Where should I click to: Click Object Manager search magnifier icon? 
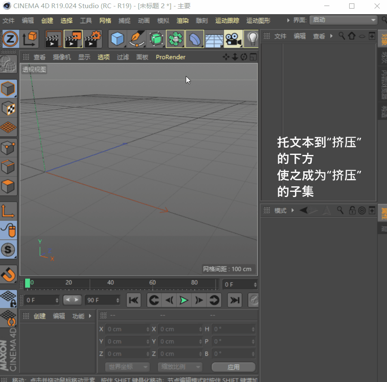pyautogui.click(x=341, y=36)
